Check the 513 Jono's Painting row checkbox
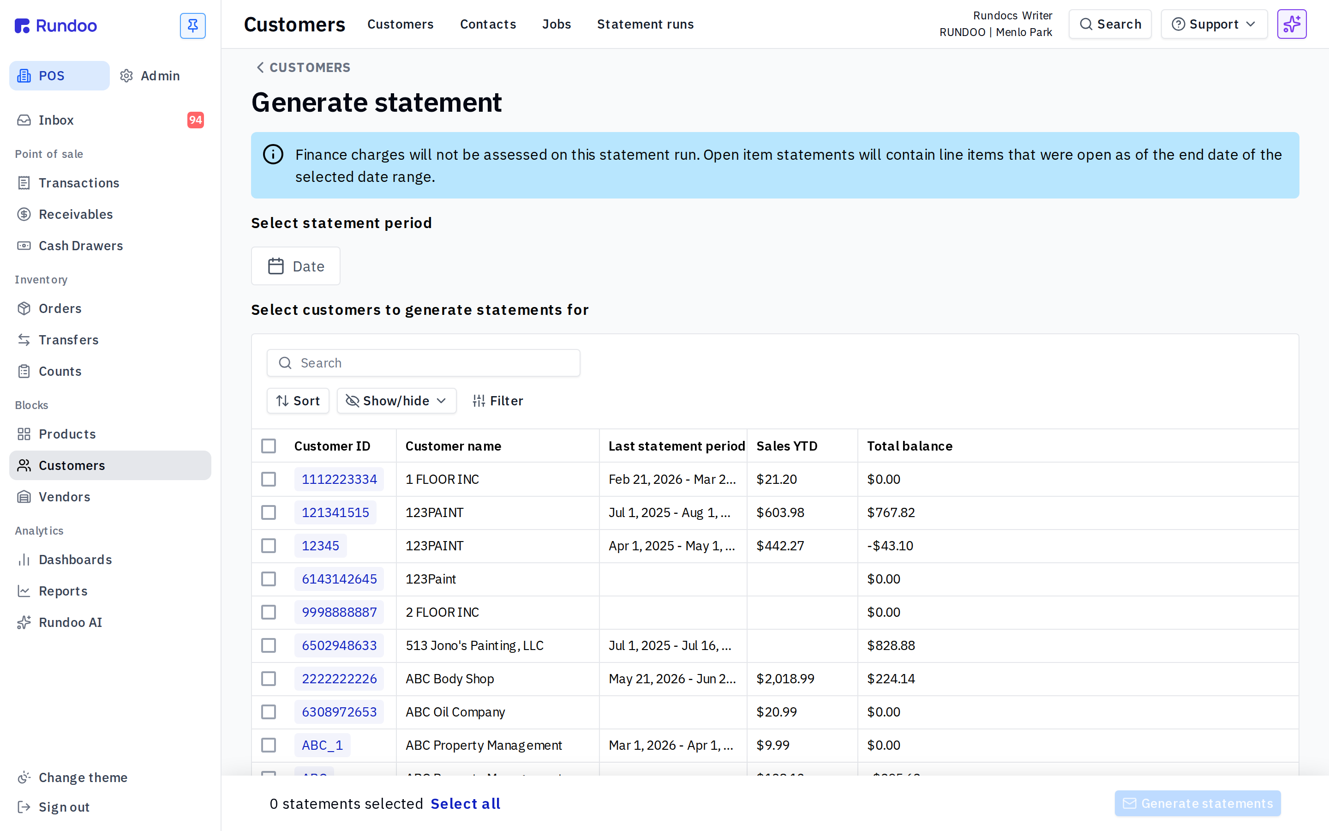This screenshot has height=831, width=1329. pos(269,645)
